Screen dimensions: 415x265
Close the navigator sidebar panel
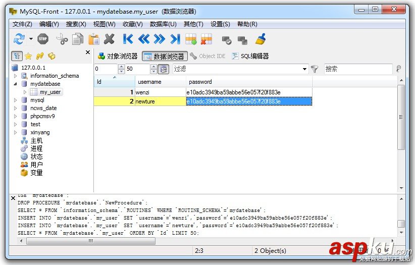(x=88, y=52)
